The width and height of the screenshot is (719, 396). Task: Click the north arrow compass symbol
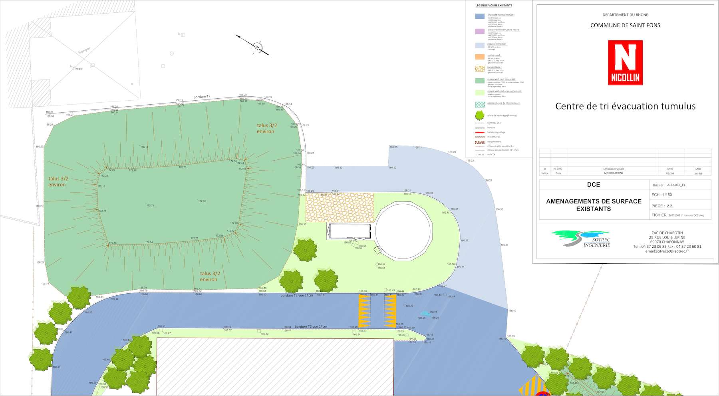257,48
